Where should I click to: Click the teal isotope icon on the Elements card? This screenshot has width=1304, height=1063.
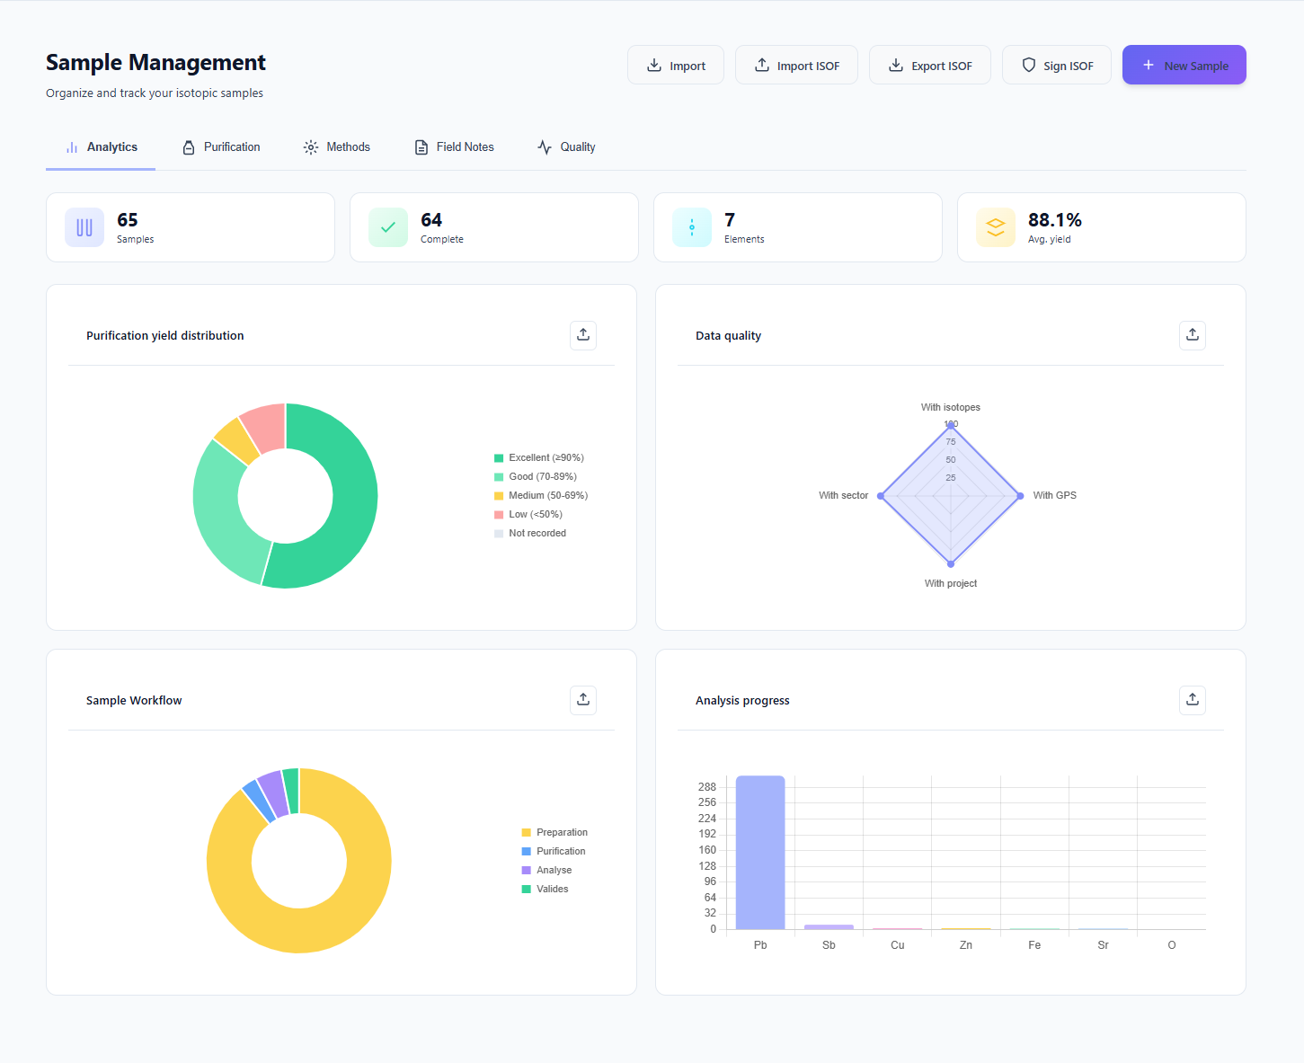(691, 227)
